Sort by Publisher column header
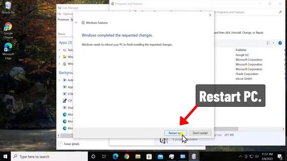This screenshot has height=161, width=287. tap(241, 50)
